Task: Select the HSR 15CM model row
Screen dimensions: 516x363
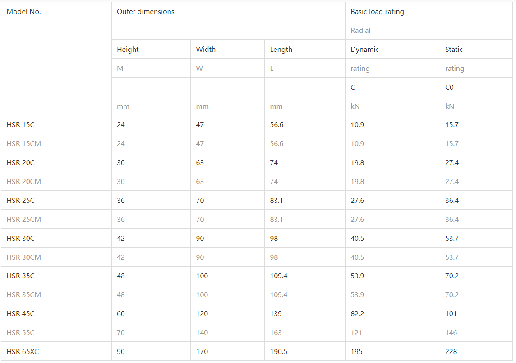Action: pos(24,144)
